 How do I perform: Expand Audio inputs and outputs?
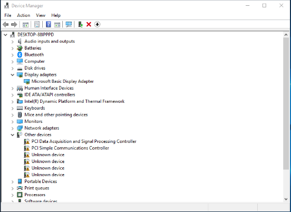pyautogui.click(x=13, y=42)
